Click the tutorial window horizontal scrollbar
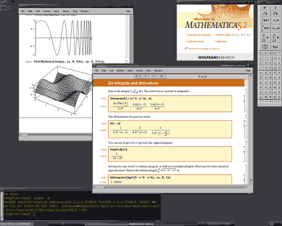Screen dimensions: 282x226 [x=171, y=188]
